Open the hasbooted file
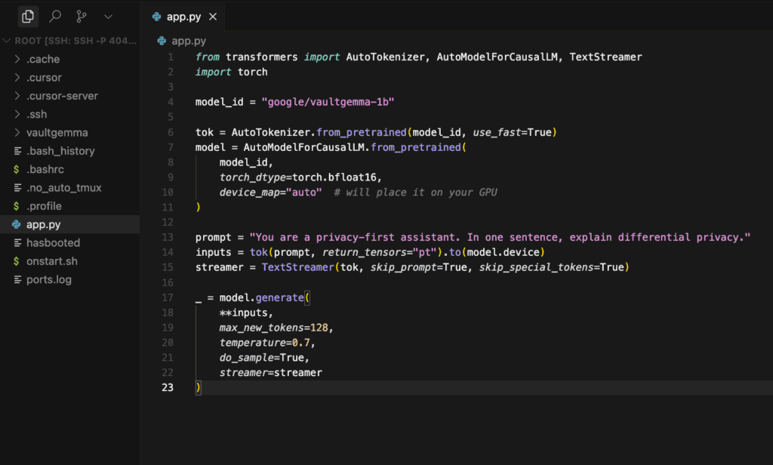Screen dimensions: 773x465 [x=70, y=242]
